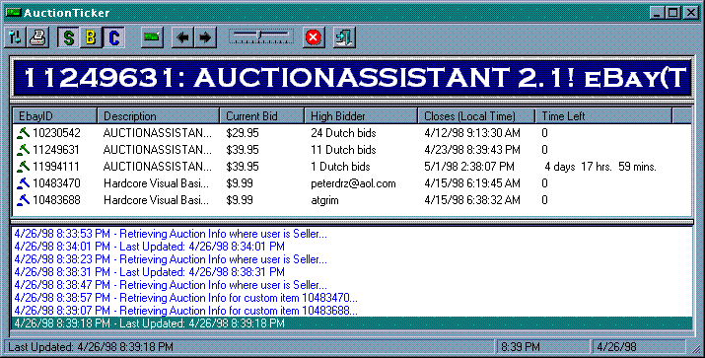This screenshot has height=358, width=705.
Task: Click the blue gavel icon beside 10483688
Action: tap(23, 200)
